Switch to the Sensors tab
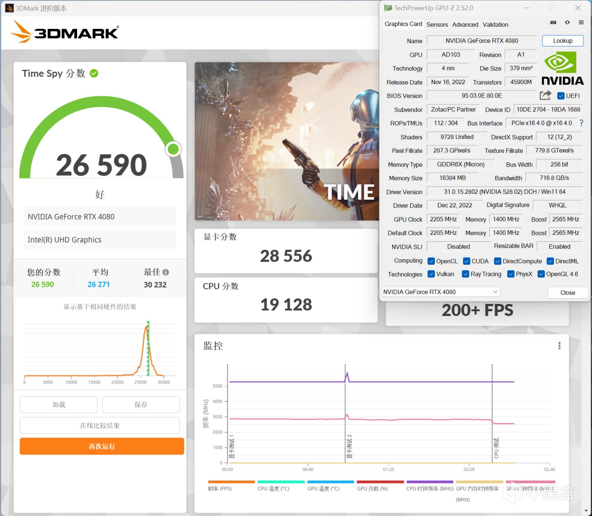 (437, 24)
